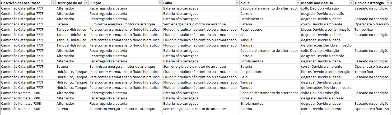Select the Tempo fixo cell in fifth row
The image size is (392, 115).
(372, 29)
